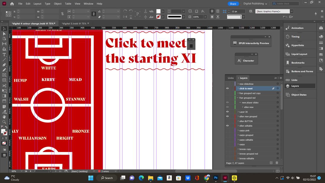The image size is (325, 183).
Task: Switch to the Links panel tab
Action: pyautogui.click(x=231, y=78)
